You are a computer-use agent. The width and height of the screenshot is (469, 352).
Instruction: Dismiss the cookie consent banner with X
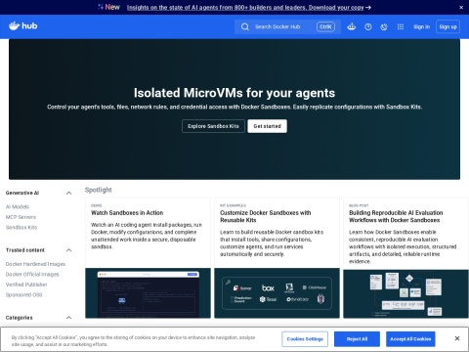(457, 338)
